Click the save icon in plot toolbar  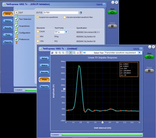point(52,53)
